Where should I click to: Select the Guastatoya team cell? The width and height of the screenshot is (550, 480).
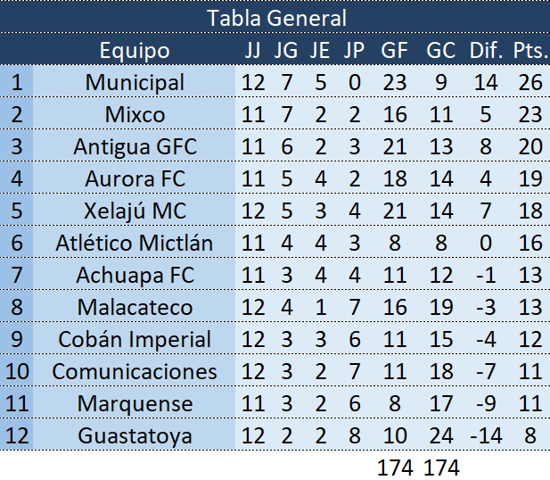pos(135,435)
